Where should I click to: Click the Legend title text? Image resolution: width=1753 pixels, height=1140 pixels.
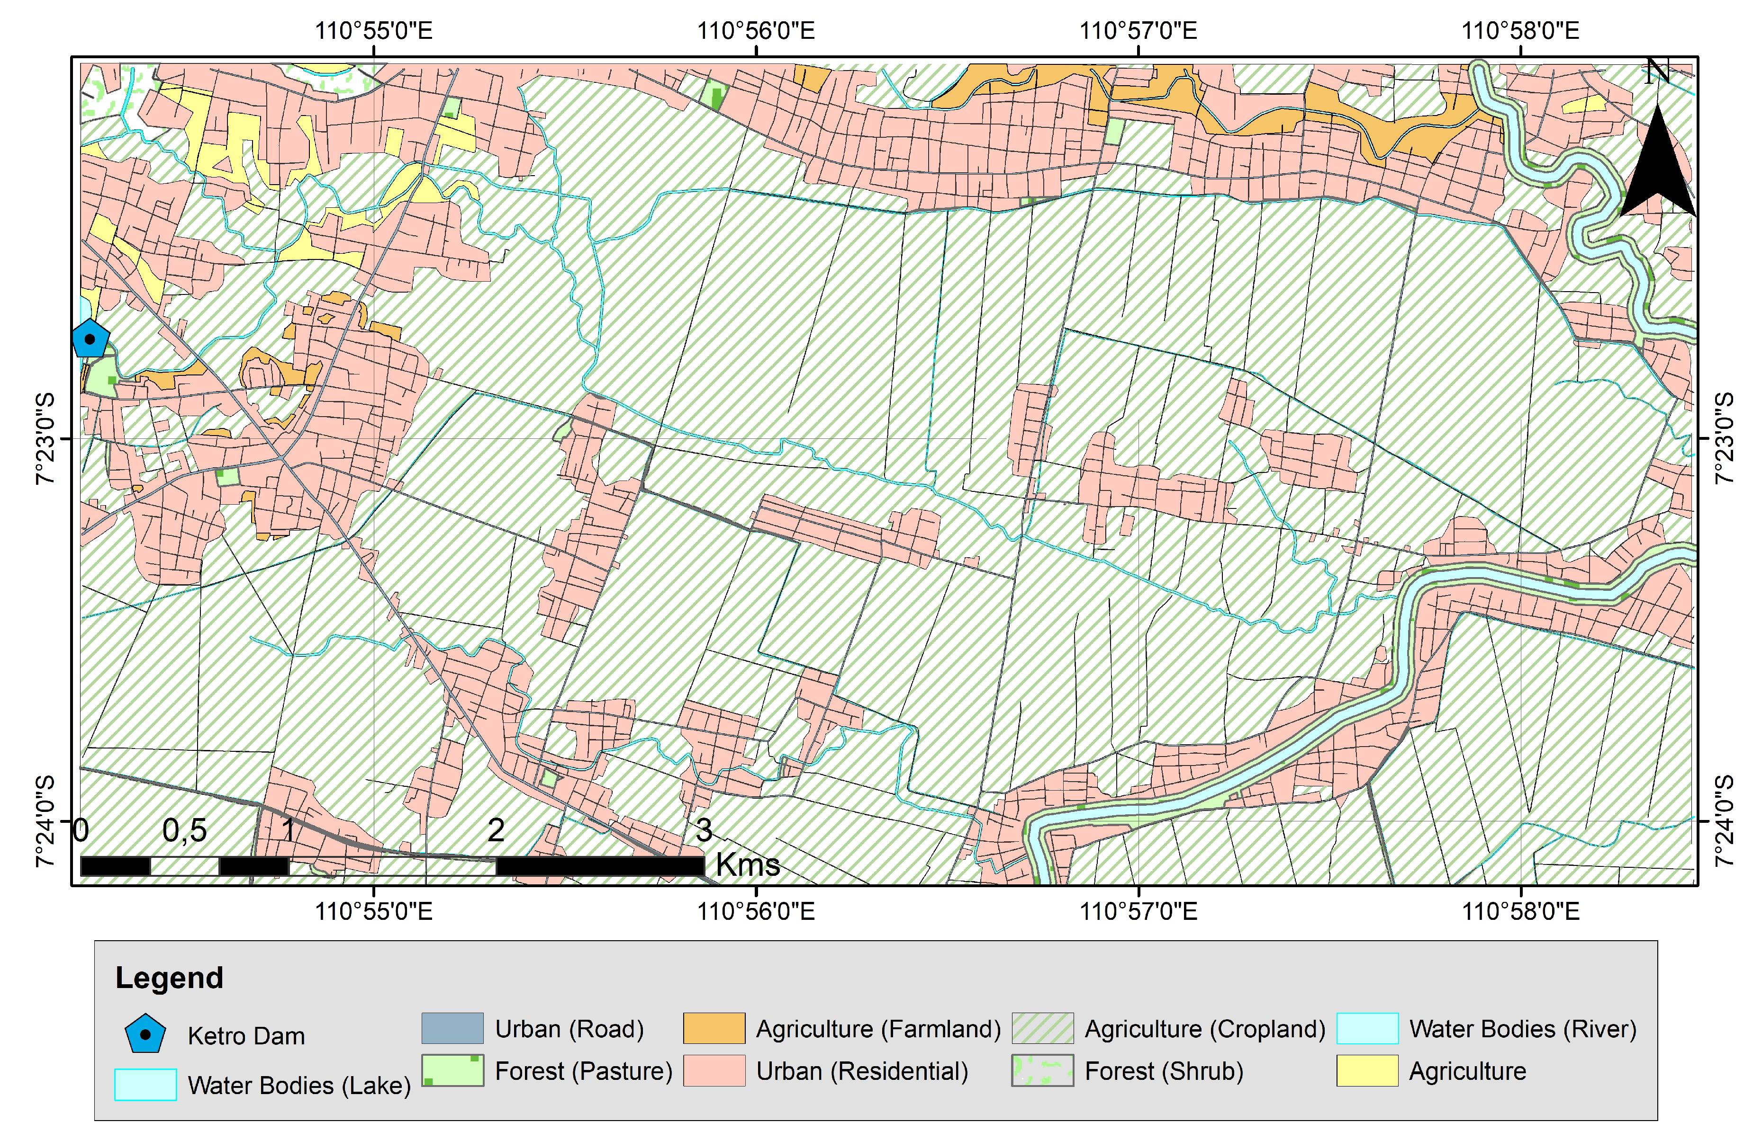(169, 977)
